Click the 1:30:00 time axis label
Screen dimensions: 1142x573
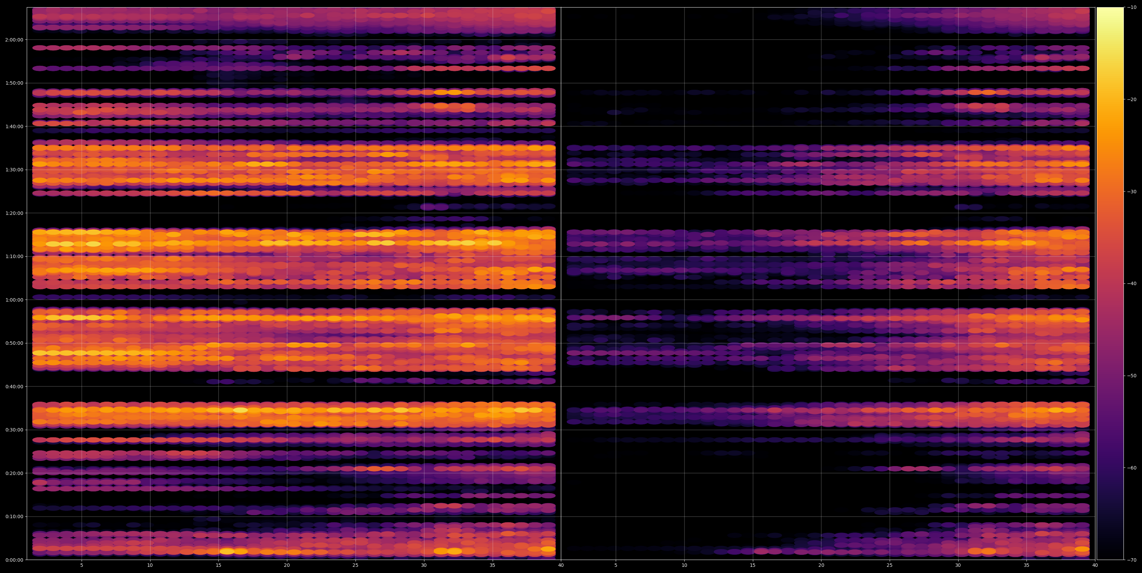click(x=14, y=170)
